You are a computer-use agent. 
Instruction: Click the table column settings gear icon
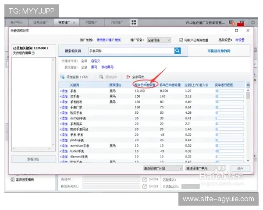(x=248, y=85)
